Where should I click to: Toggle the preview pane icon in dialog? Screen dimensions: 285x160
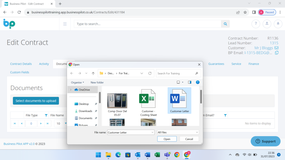(190, 82)
